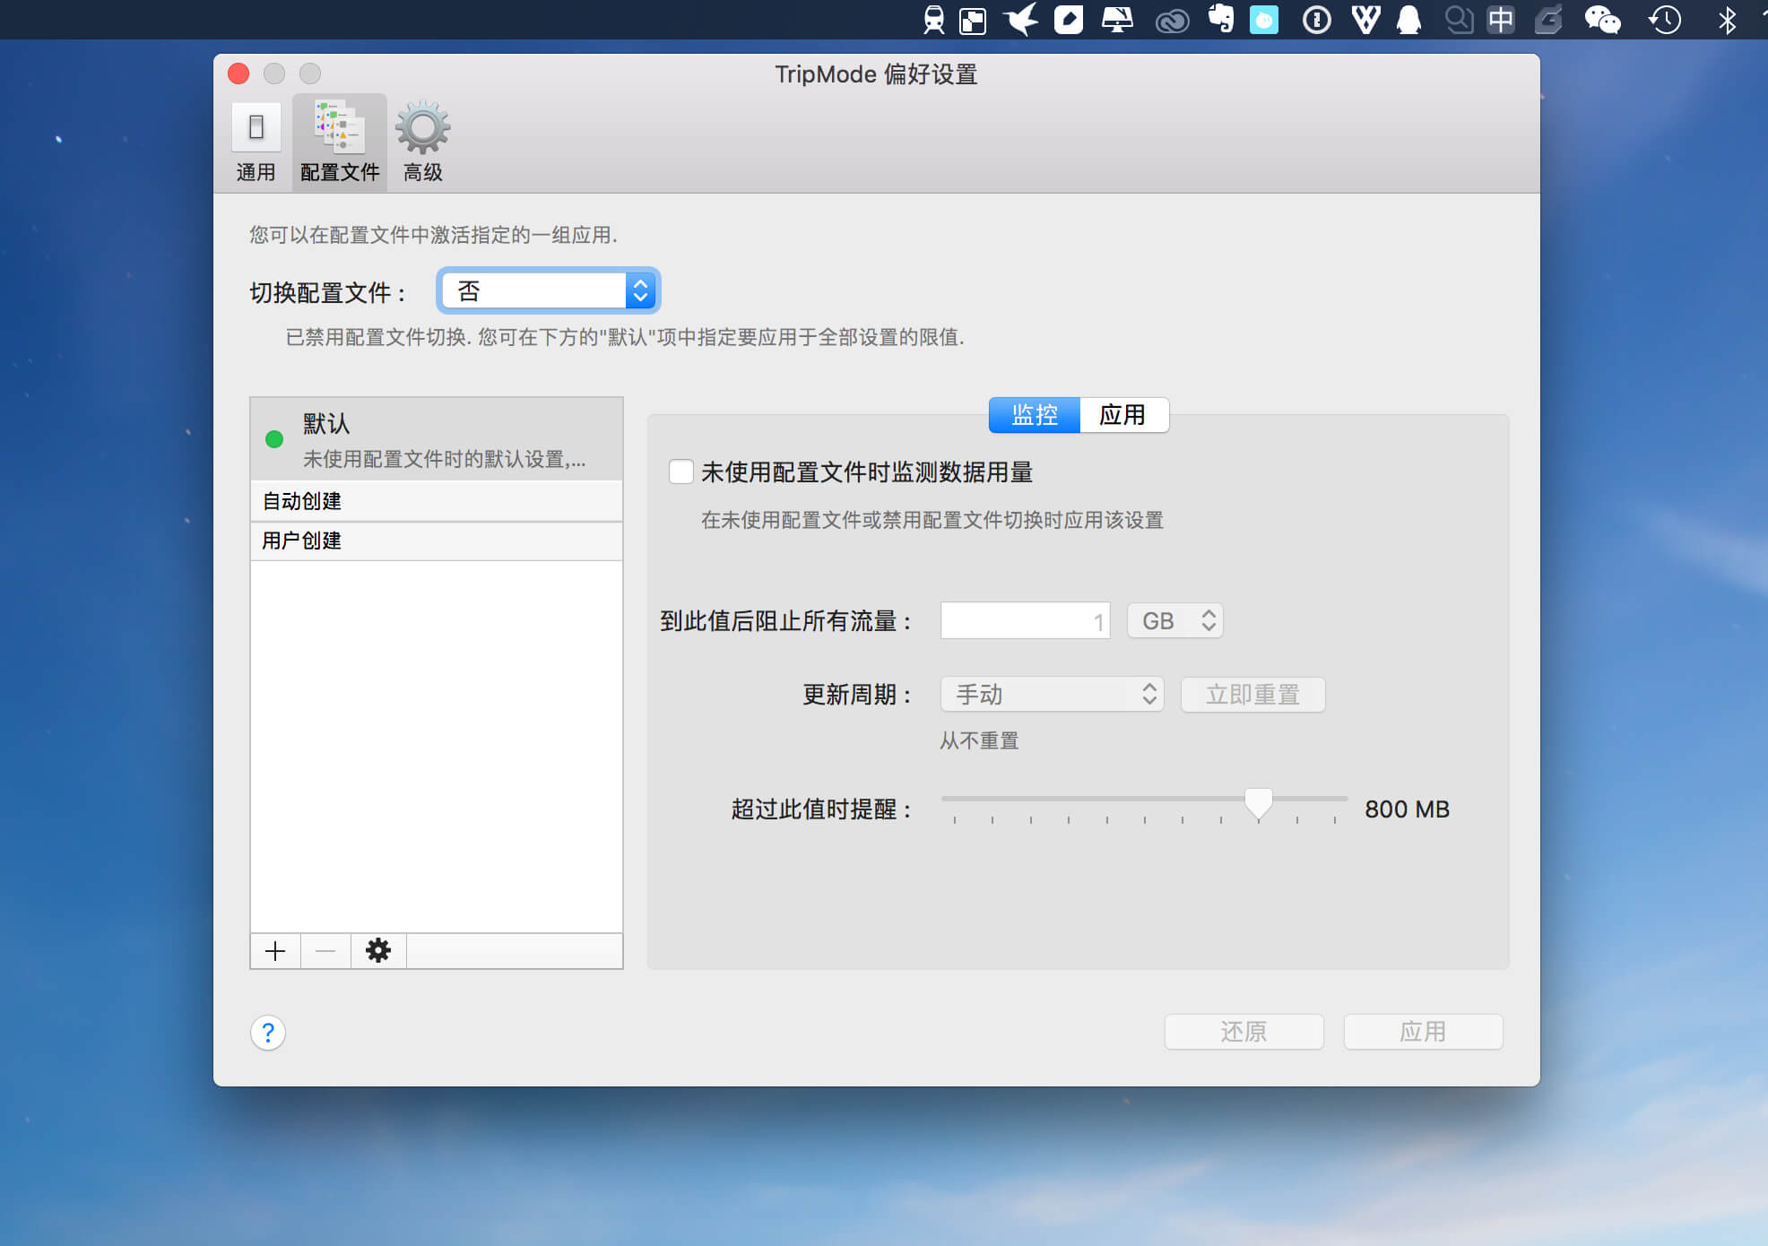The height and width of the screenshot is (1246, 1768).
Task: Switch input method via 中 icon
Action: 1501,20
